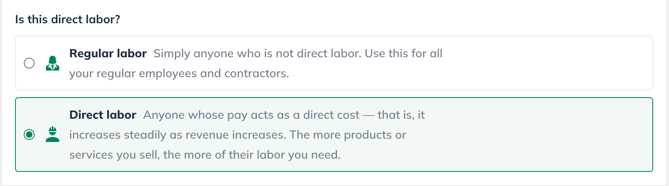This screenshot has height=186, width=669.
Task: Click "Use this for all" in Regular labor description
Action: (404, 54)
